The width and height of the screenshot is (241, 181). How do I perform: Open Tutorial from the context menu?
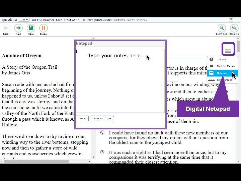[222, 59]
